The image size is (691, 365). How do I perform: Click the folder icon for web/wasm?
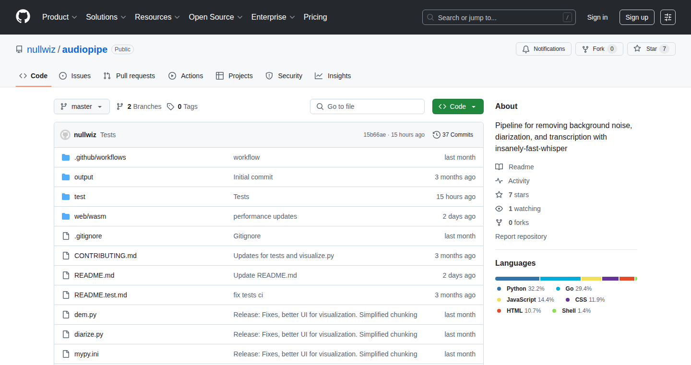pyautogui.click(x=66, y=216)
